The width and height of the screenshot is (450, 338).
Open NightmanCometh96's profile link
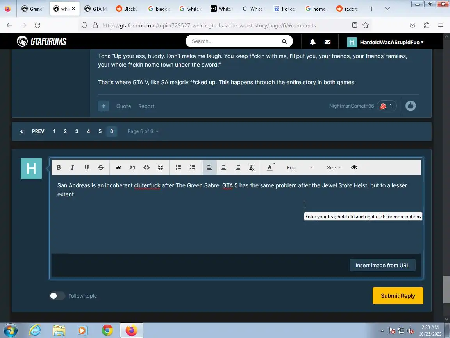coord(352,106)
